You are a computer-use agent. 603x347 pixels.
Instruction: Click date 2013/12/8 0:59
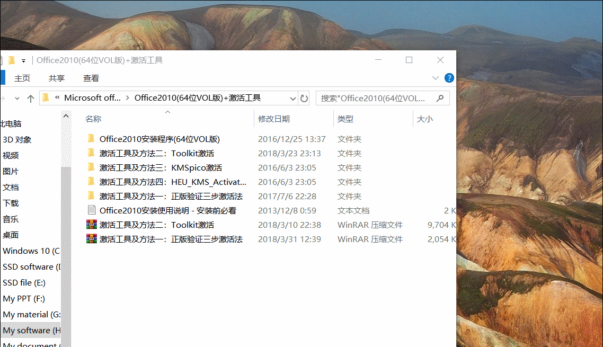(x=287, y=210)
